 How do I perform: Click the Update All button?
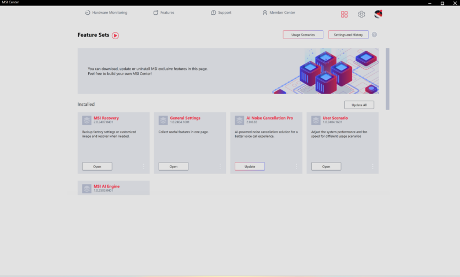click(x=359, y=105)
